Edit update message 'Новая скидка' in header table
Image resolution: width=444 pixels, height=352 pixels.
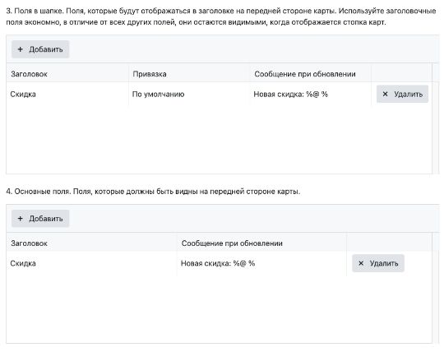310,94
